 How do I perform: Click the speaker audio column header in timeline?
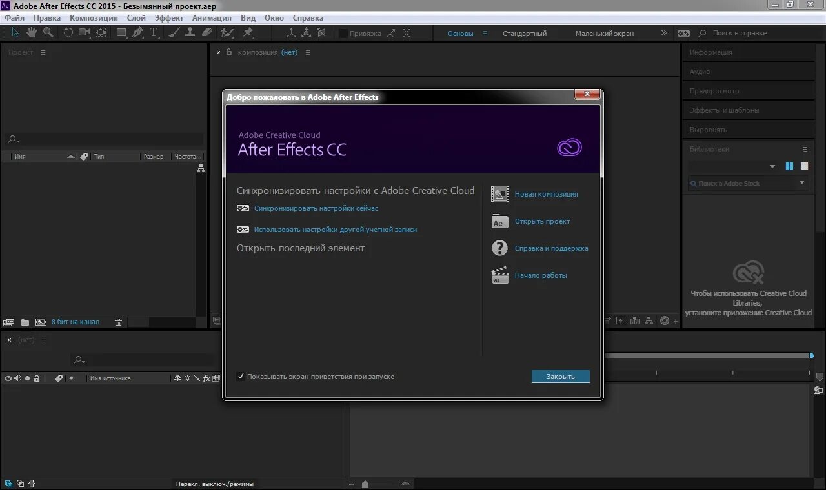coord(17,378)
